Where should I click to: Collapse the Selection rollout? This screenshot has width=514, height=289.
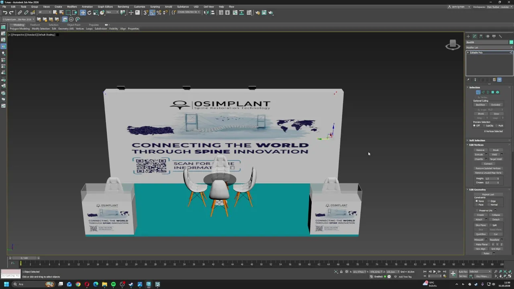click(x=474, y=88)
